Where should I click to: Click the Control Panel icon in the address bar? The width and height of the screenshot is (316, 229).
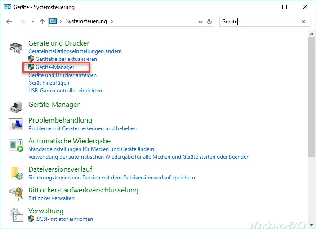[53, 21]
